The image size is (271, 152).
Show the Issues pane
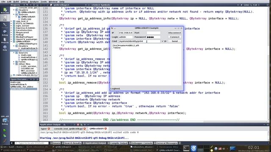(55, 143)
